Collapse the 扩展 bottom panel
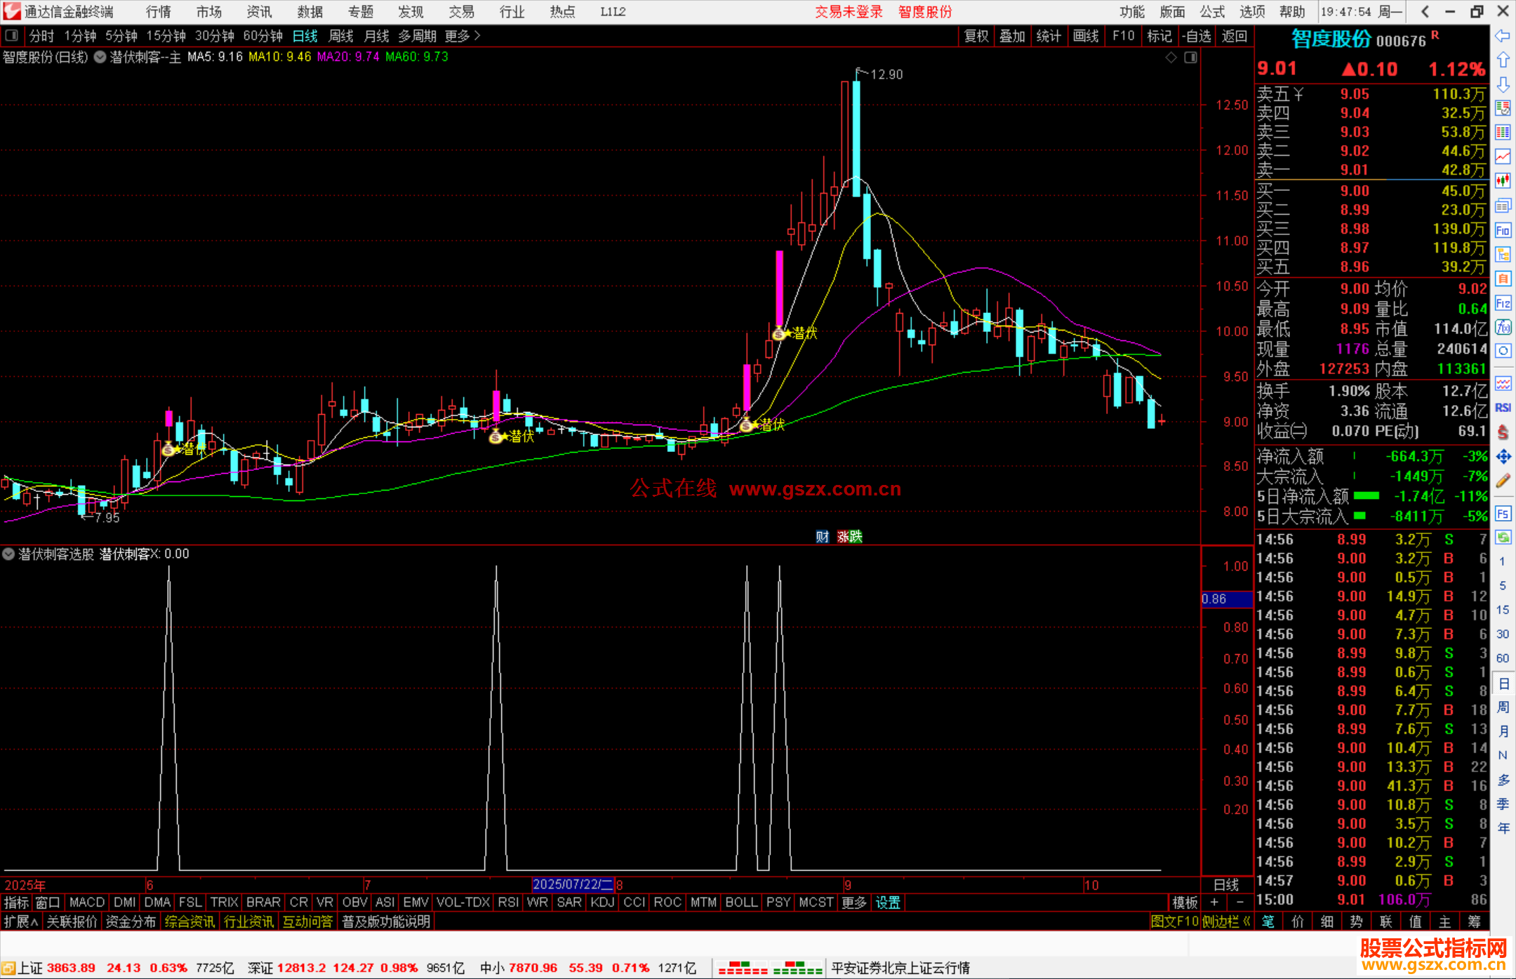Screen dimensions: 1516x979 [x=21, y=921]
